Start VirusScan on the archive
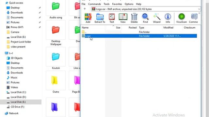The height and width of the screenshot is (117, 209). tap(182, 18)
